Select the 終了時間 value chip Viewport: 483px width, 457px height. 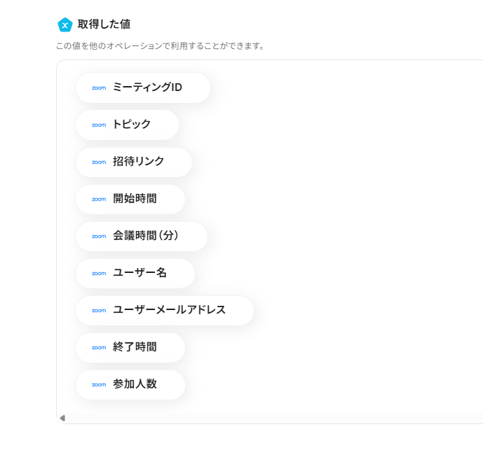point(135,348)
